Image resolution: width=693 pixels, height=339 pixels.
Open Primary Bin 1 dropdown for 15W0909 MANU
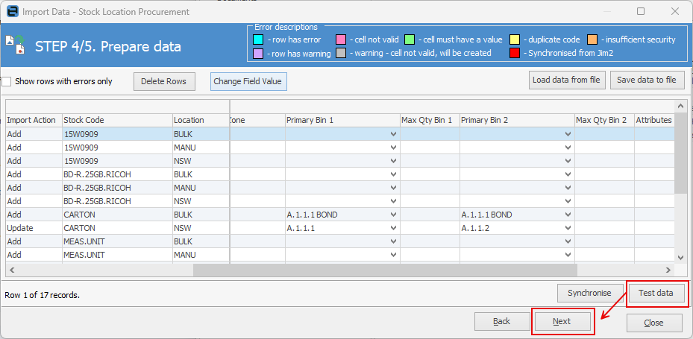tap(393, 148)
